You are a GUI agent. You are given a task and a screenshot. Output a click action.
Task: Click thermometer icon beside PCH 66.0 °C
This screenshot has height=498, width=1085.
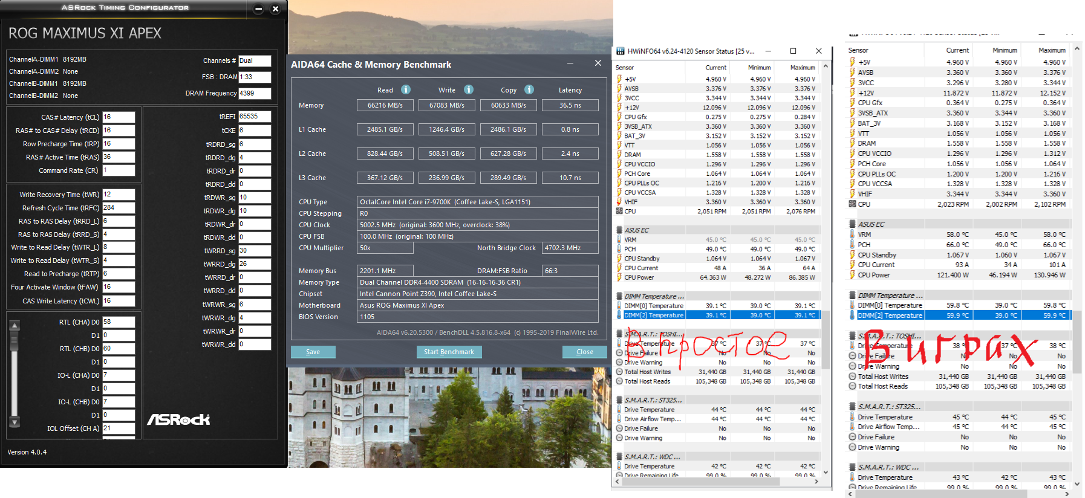coord(852,245)
